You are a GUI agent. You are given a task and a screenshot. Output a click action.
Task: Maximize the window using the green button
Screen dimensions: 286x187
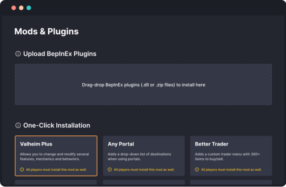(x=29, y=8)
